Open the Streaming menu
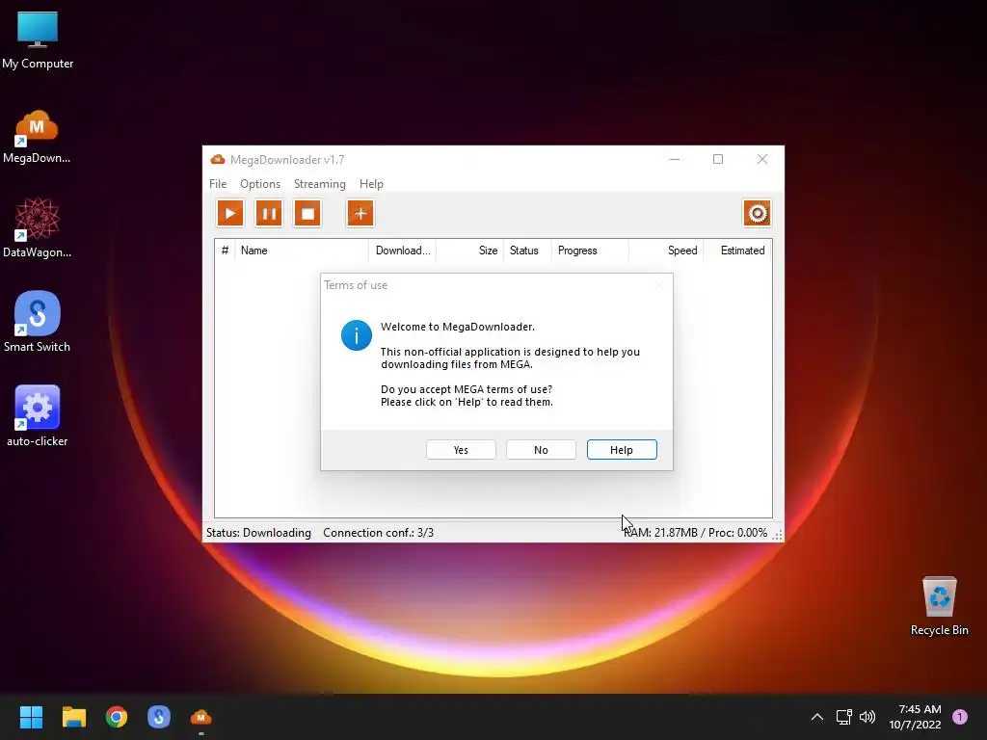Viewport: 987px width, 740px height. tap(320, 184)
